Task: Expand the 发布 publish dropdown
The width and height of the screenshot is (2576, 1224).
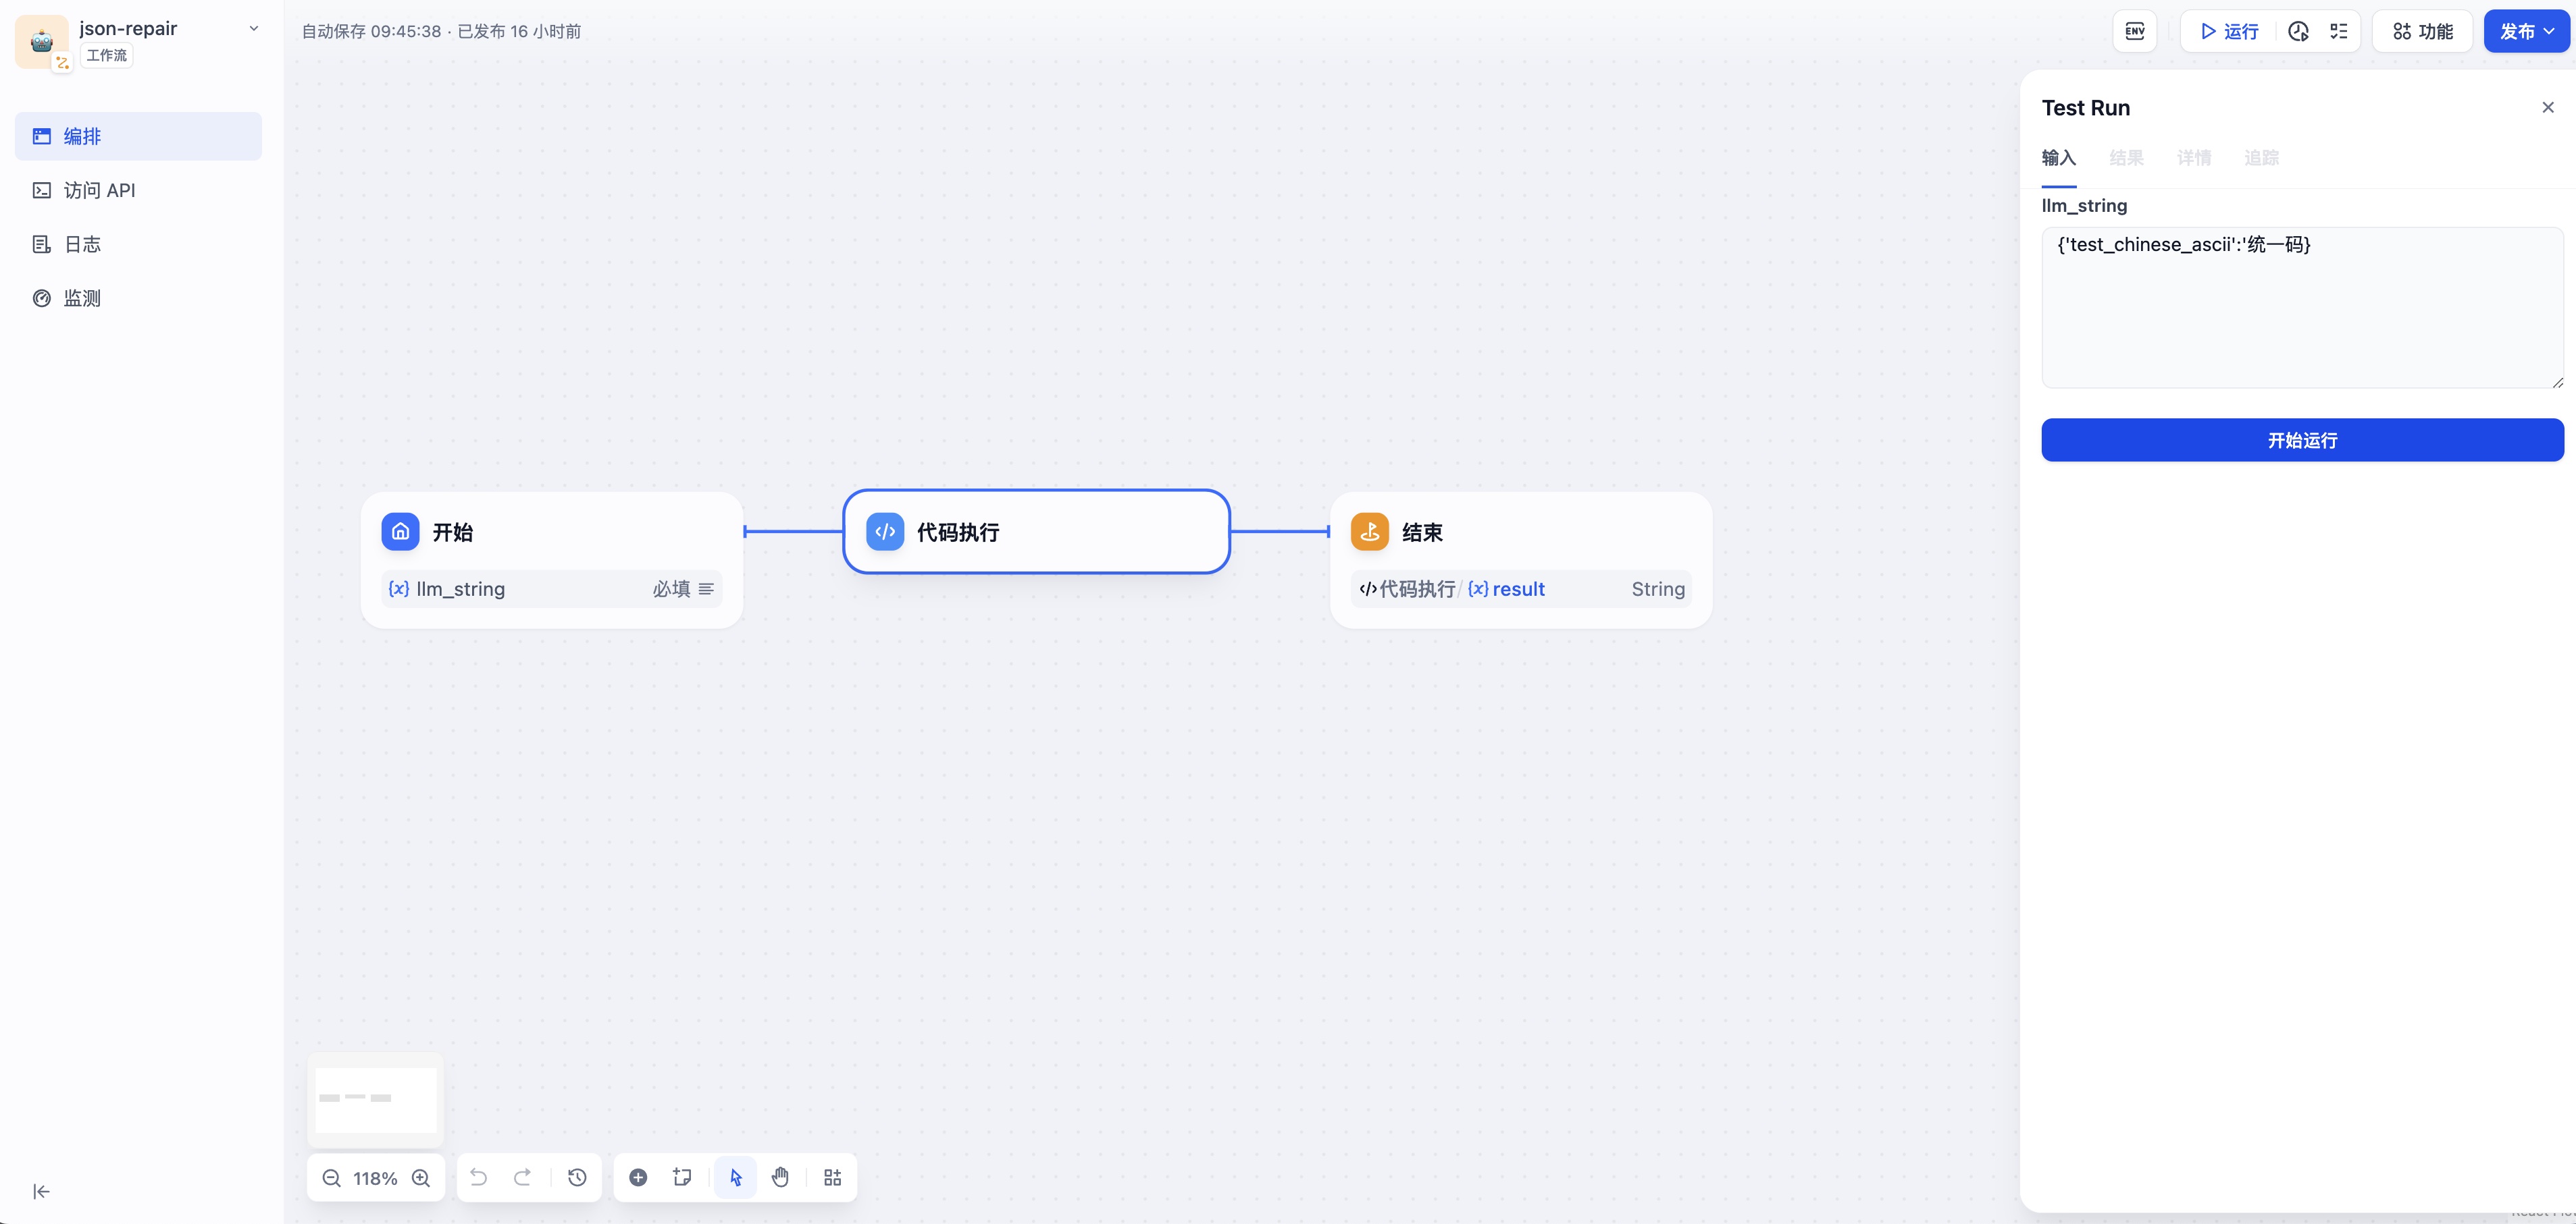Action: click(2526, 31)
